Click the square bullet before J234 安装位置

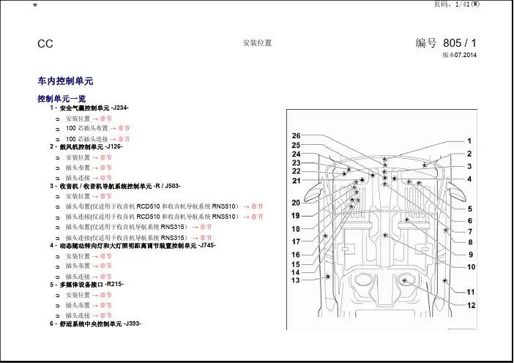tap(58, 119)
